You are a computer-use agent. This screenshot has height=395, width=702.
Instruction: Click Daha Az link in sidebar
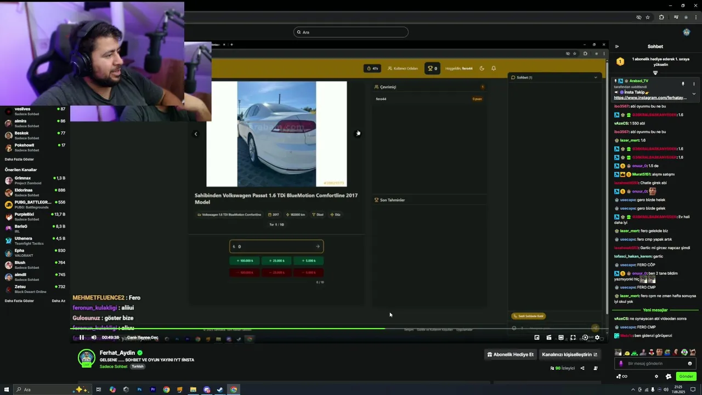pyautogui.click(x=58, y=301)
